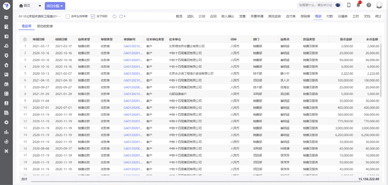The height and width of the screenshot is (185, 388).
Task: Click the refresh icon in the toolbar
Action: click(114, 17)
